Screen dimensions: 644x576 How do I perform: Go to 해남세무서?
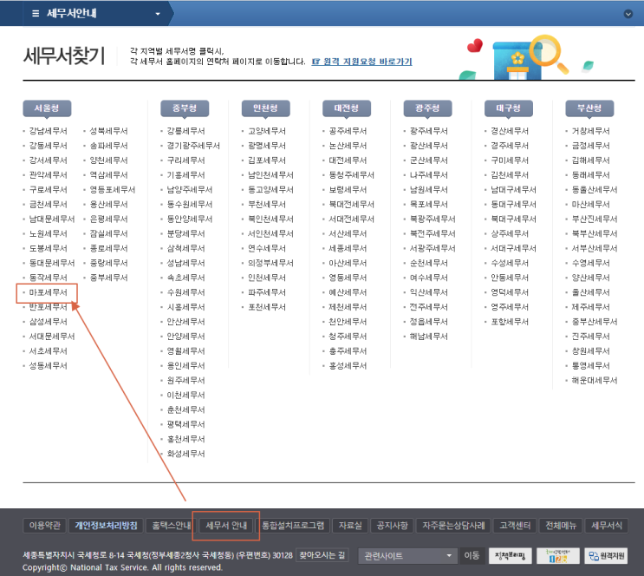[x=429, y=337]
